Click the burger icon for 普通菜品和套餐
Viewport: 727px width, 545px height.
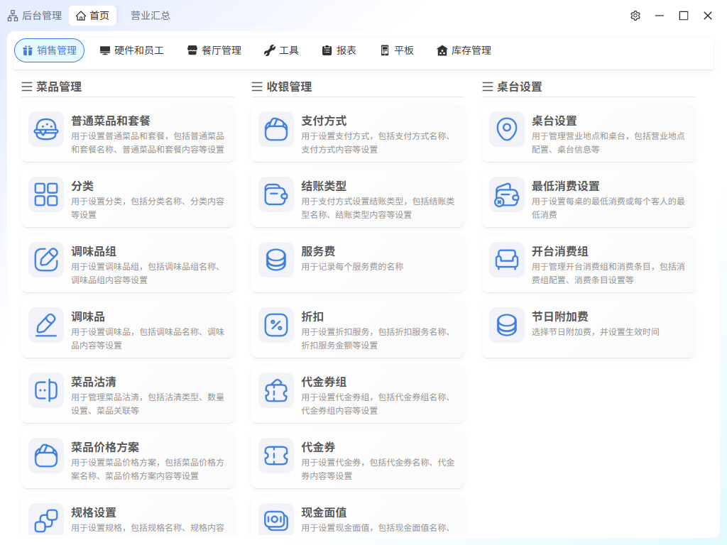[46, 129]
